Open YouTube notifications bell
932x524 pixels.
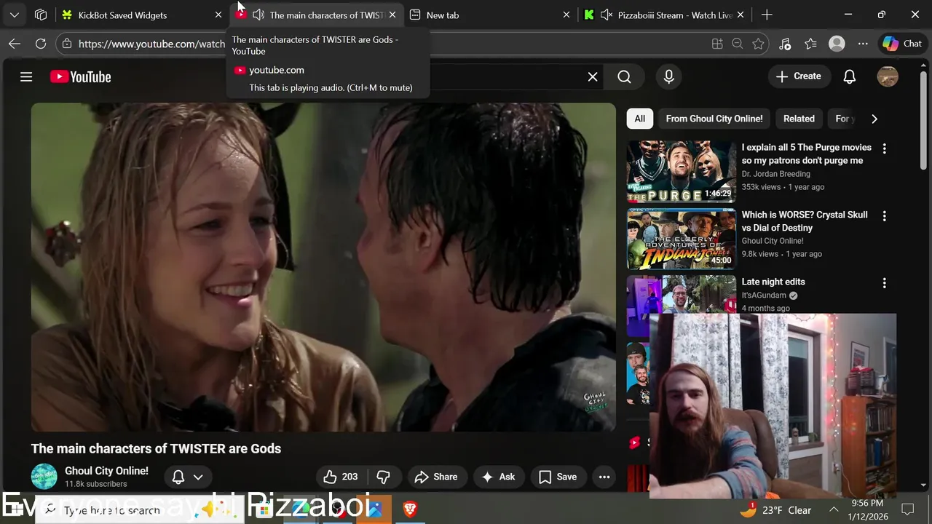click(849, 76)
